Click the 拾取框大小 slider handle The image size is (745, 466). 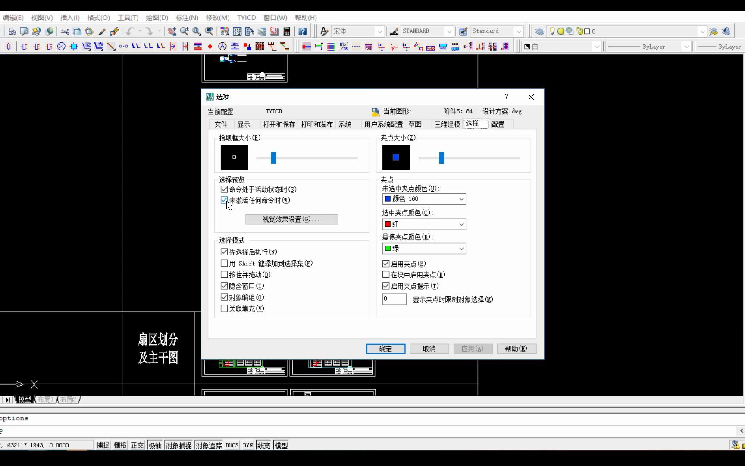pyautogui.click(x=273, y=158)
